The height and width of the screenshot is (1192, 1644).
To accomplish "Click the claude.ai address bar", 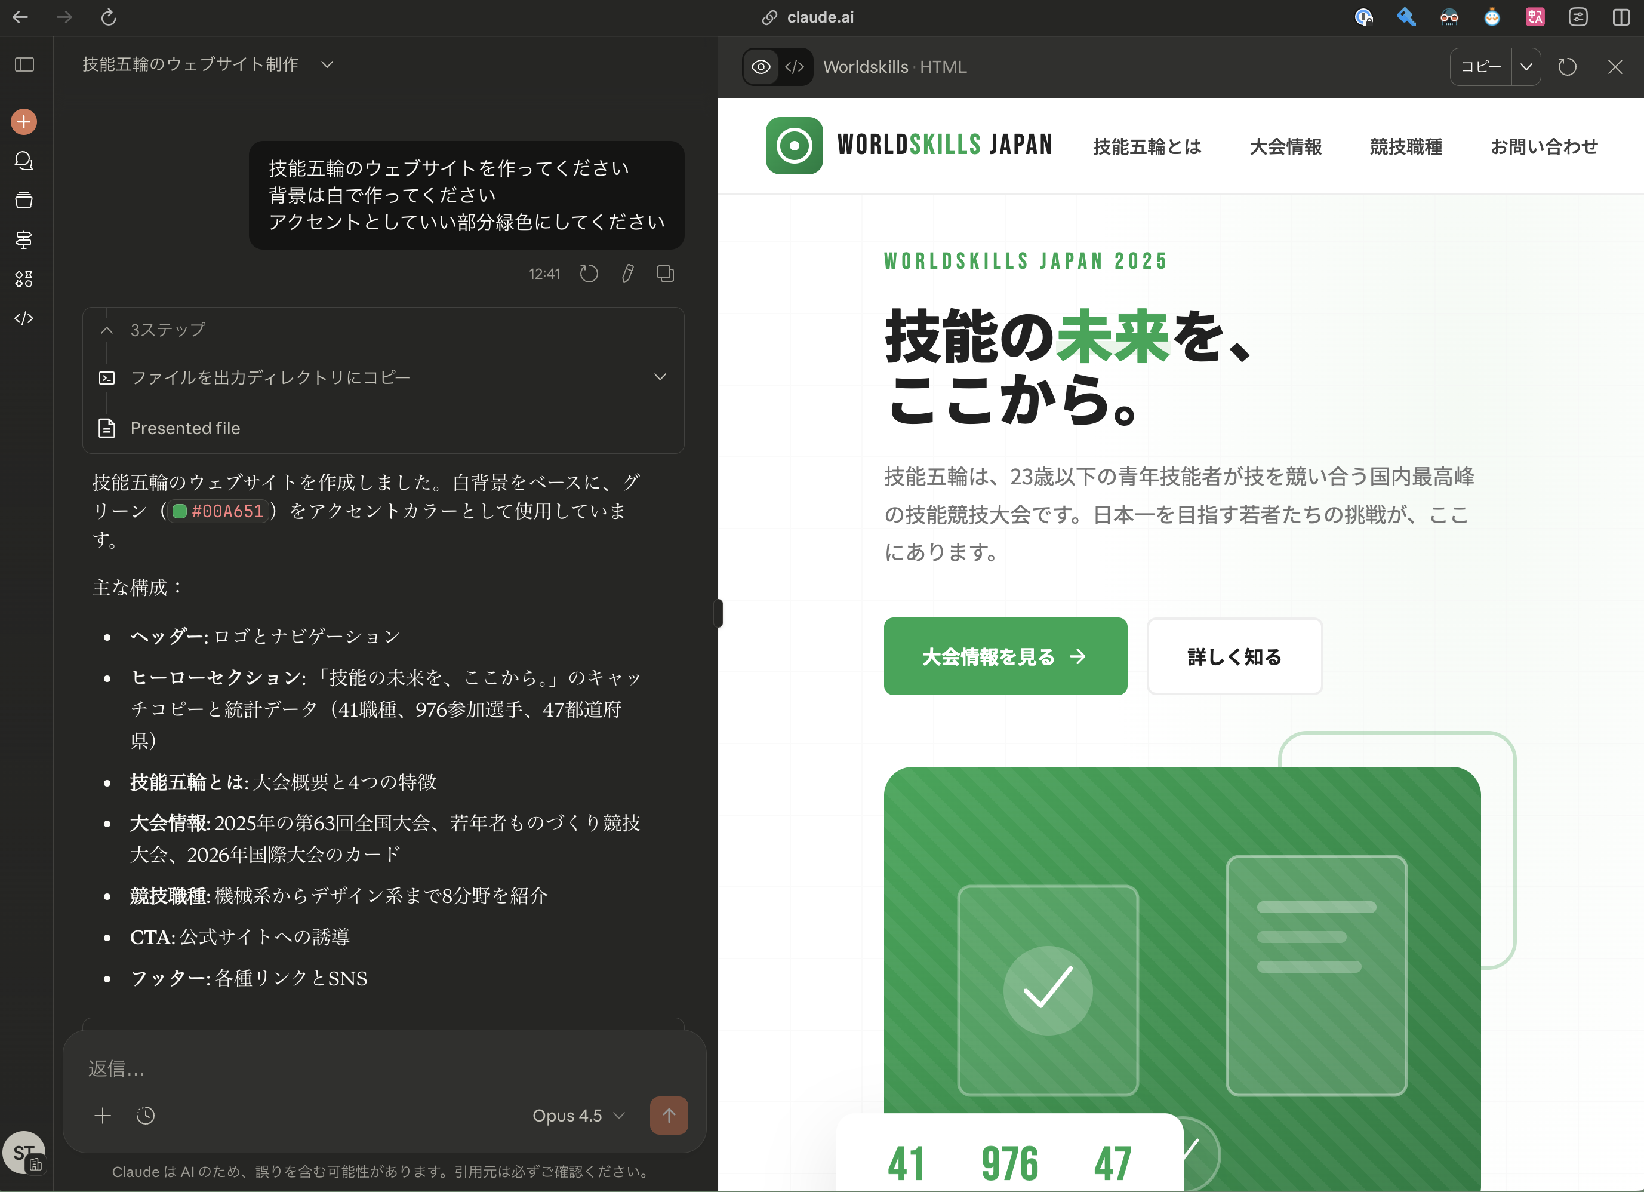I will (808, 17).
